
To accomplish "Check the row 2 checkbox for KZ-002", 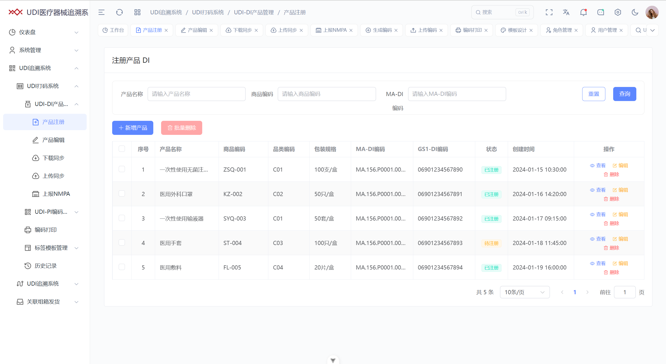I will pyautogui.click(x=122, y=193).
